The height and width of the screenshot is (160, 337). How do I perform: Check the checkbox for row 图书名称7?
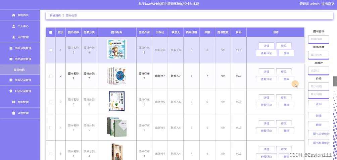51,76
